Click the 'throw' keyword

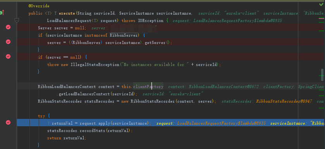tap(53, 65)
